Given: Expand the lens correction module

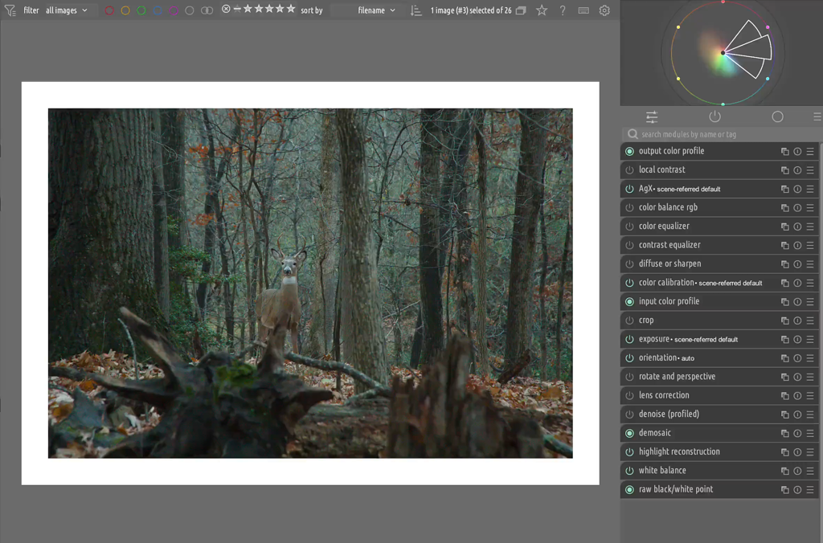Looking at the screenshot, I should tap(664, 395).
